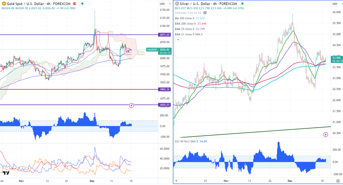Screen dimensions: 343x185
Task: Click the -200.00 level on Silver CCI axis
Action: click(337, 174)
